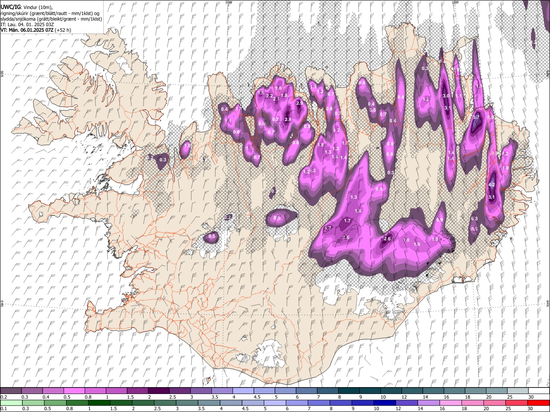Click the 2.1 snowfall value on the map

point(276,99)
